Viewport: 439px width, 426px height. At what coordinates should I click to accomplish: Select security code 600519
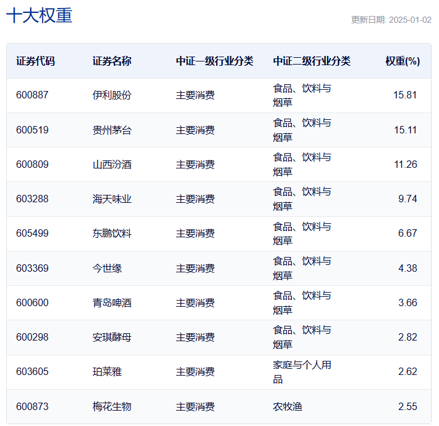[x=32, y=130]
